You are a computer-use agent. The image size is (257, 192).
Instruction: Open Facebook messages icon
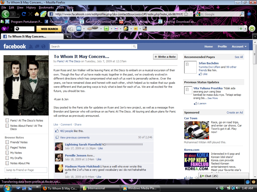37,47
